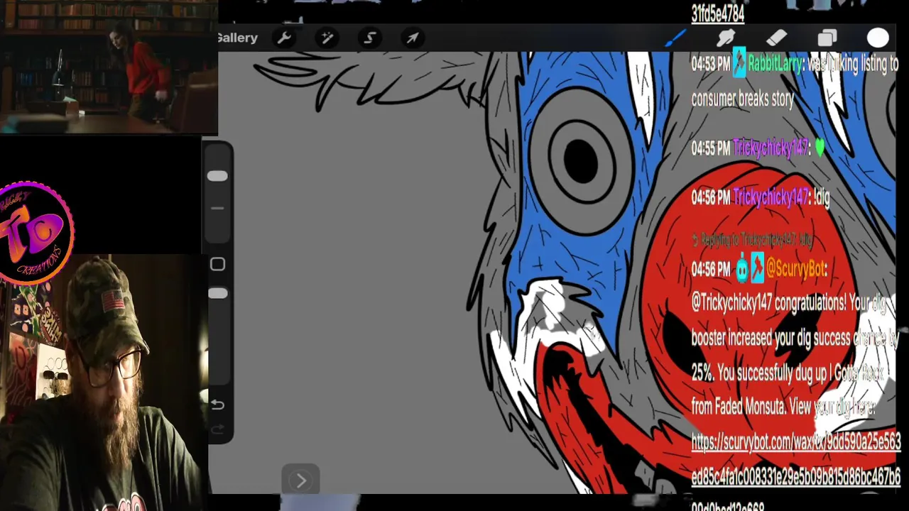
Task: Click the movie video thumbnail
Action: coord(109,67)
